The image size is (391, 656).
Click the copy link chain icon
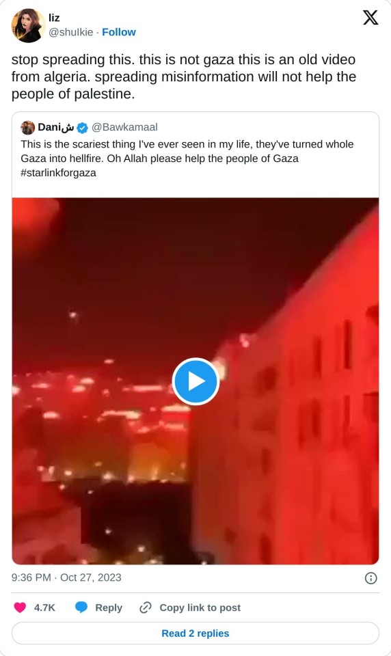146,607
